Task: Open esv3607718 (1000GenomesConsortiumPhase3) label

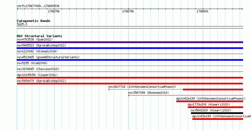Action: point(142,87)
